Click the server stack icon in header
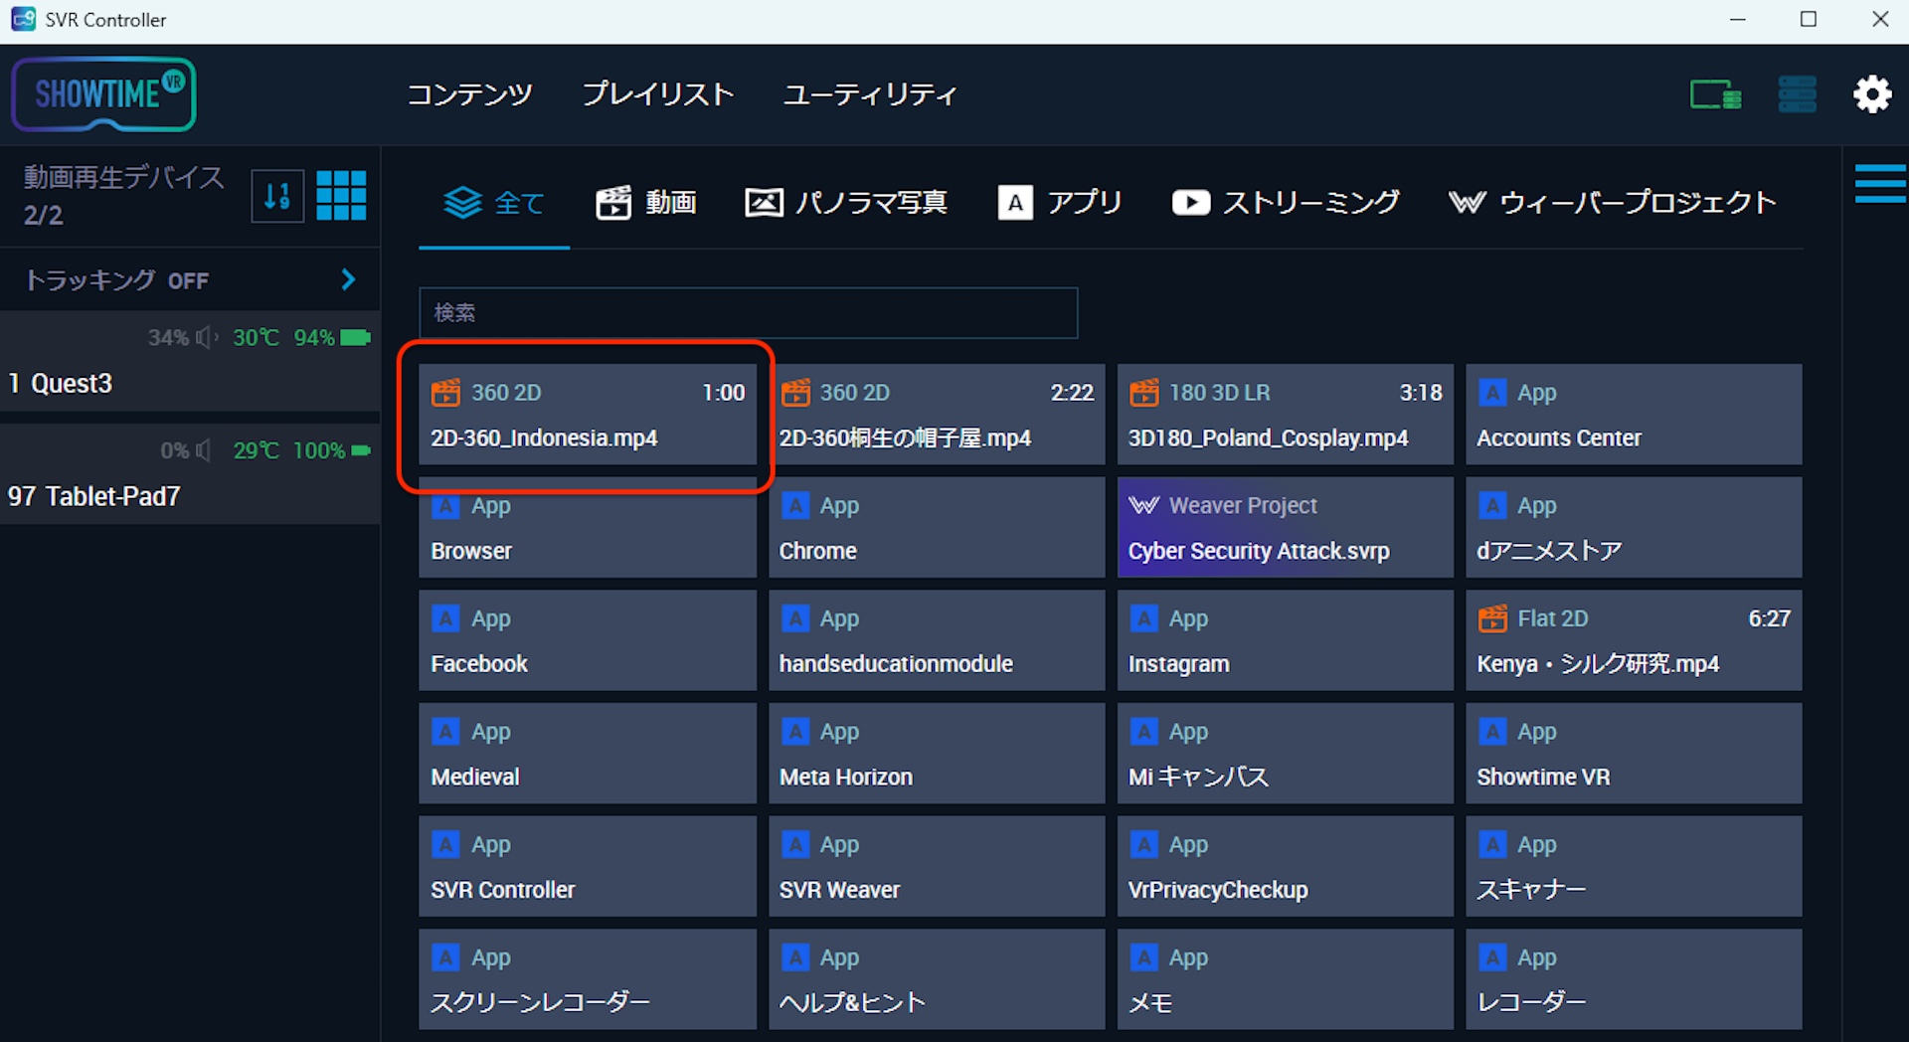1909x1042 pixels. click(1797, 94)
